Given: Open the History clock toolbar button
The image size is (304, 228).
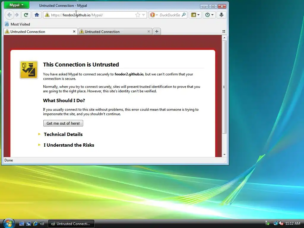Looking at the screenshot, I should (x=209, y=15).
